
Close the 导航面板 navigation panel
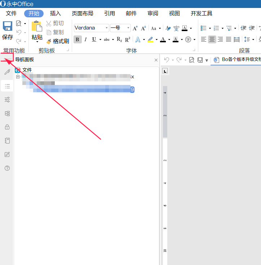[156, 60]
